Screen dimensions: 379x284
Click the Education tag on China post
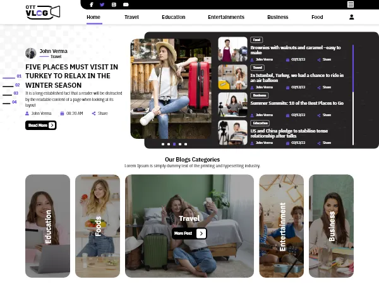tap(260, 123)
